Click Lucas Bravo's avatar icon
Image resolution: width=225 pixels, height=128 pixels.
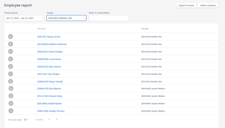pos(10,59)
